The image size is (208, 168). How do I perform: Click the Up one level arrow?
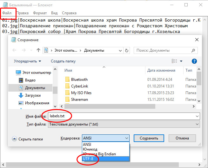38,50
